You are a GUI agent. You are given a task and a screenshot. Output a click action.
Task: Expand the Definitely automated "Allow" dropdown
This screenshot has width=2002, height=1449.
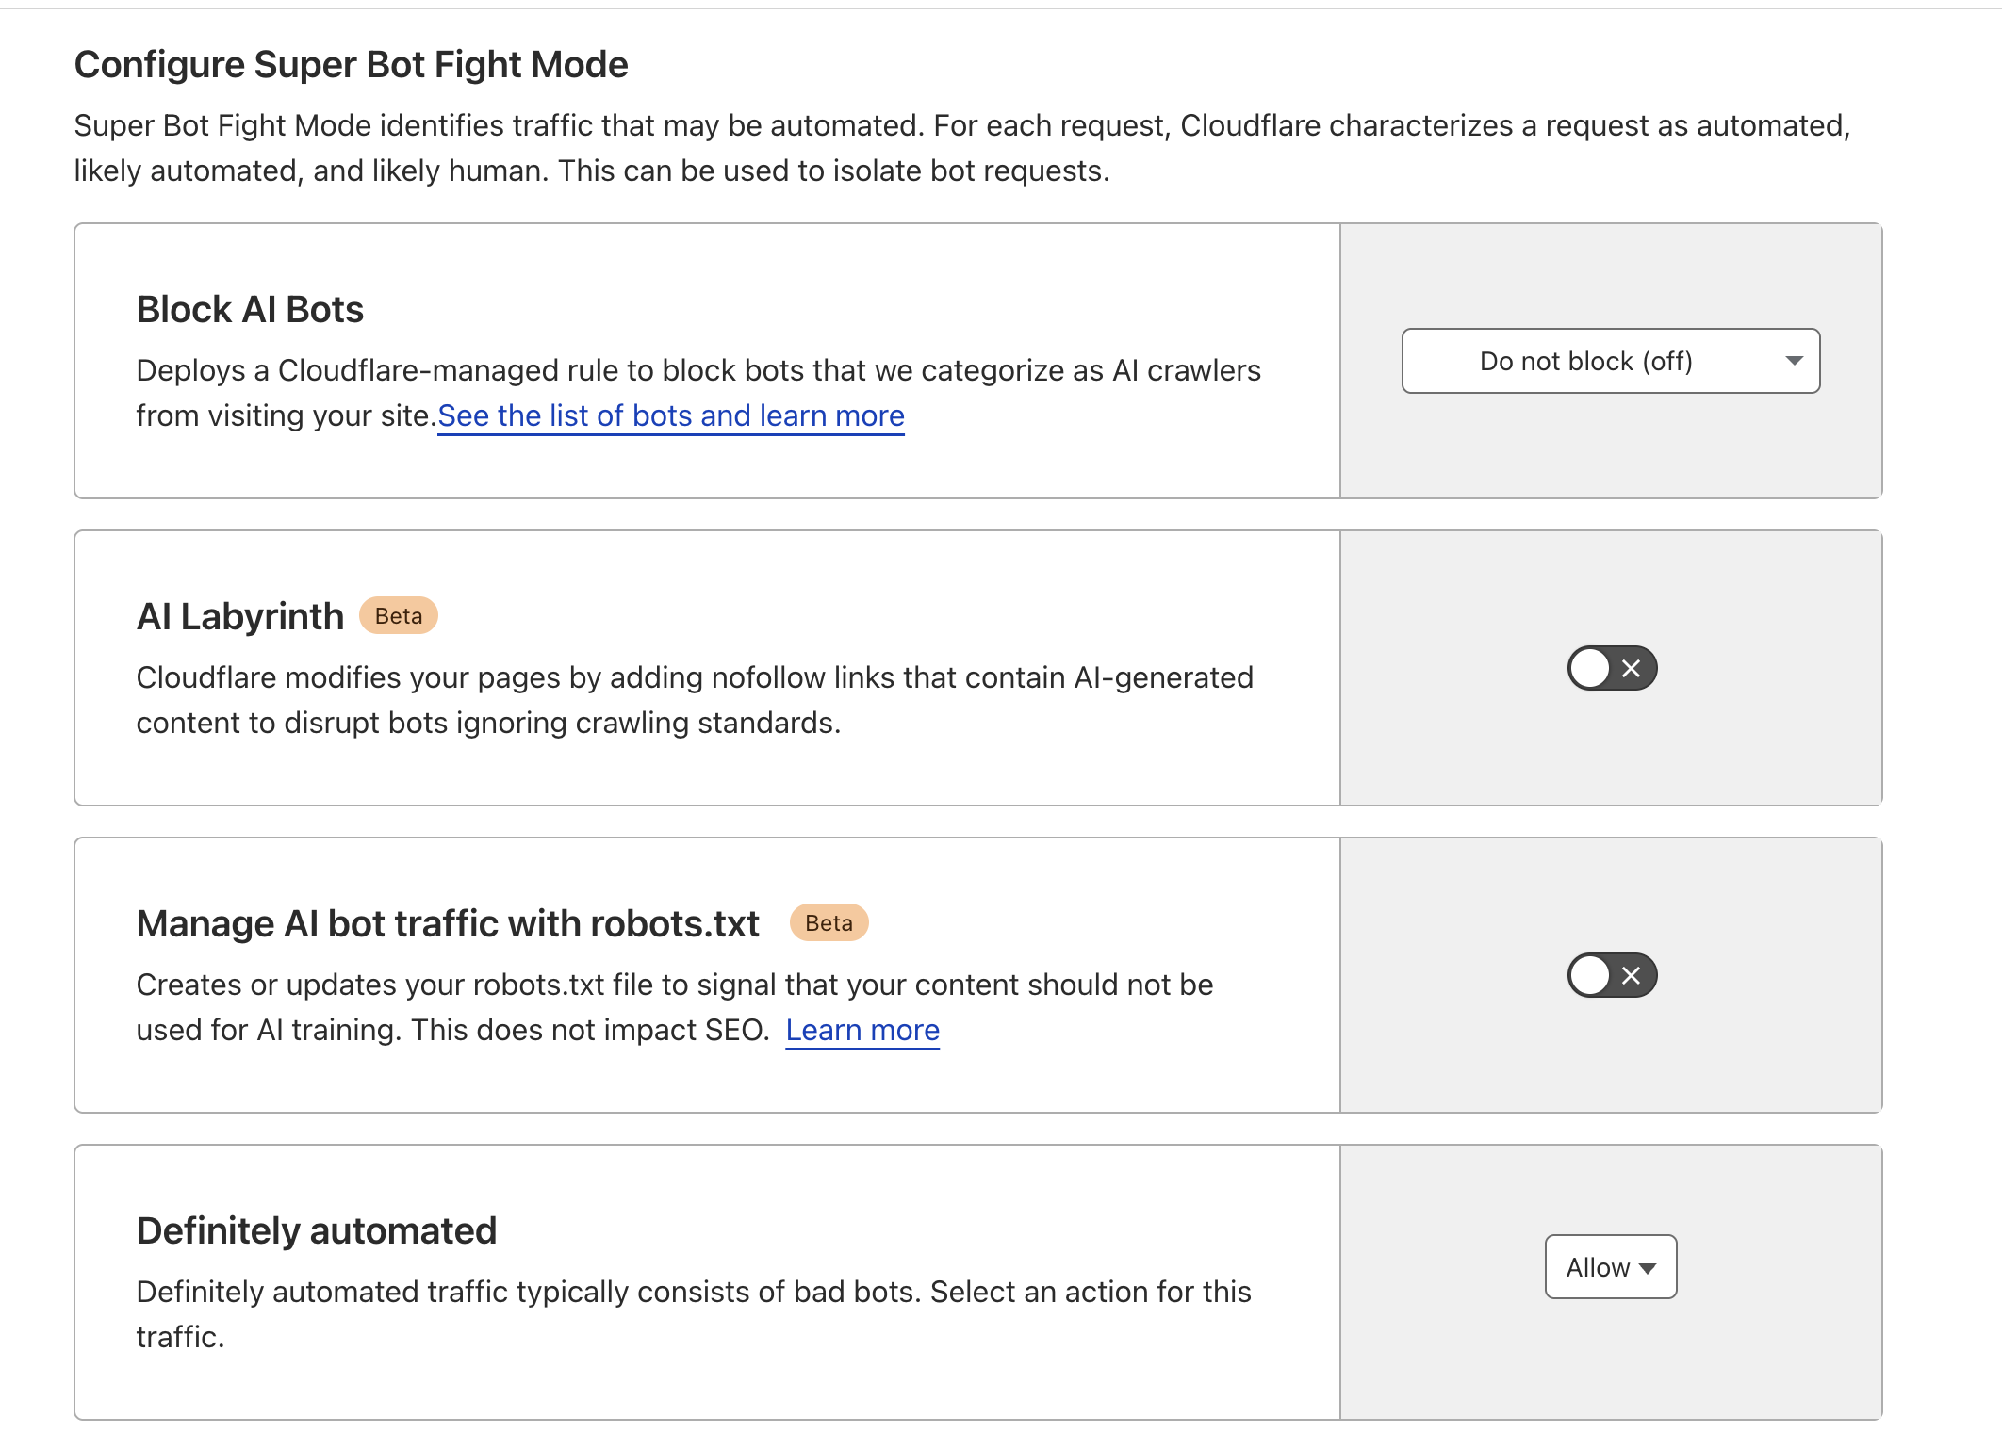[x=1610, y=1267]
